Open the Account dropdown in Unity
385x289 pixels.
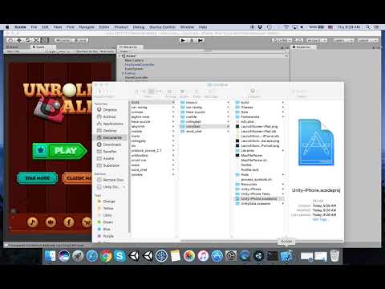coord(317,40)
